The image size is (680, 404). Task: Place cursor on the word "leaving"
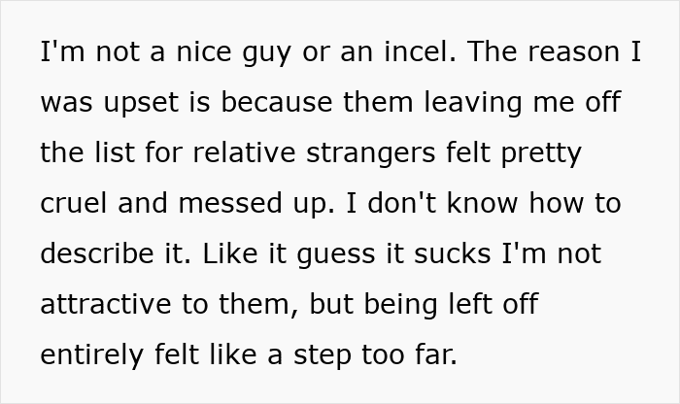(x=472, y=104)
